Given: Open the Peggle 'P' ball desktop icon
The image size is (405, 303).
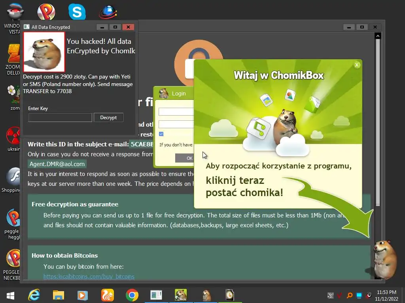Looking at the screenshot, I should click(46, 11).
